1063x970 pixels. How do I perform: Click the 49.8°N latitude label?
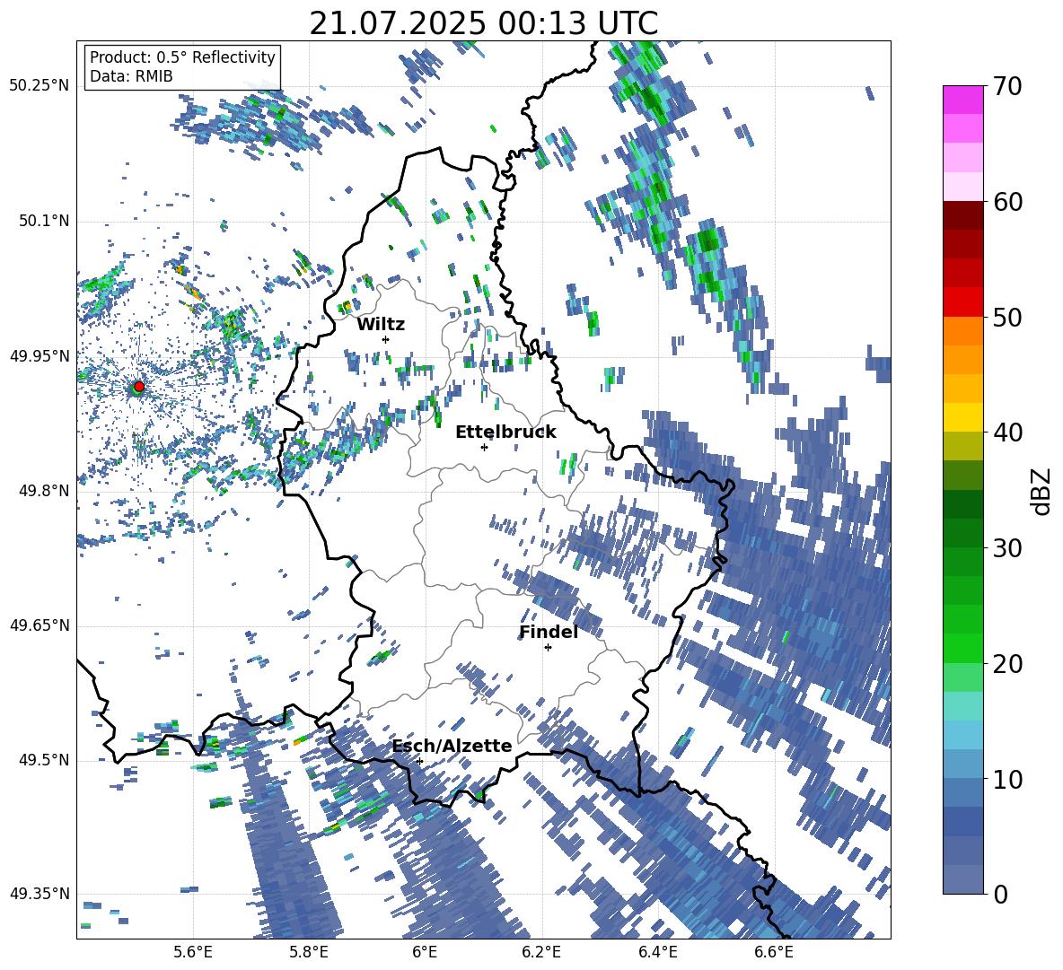pyautogui.click(x=43, y=491)
